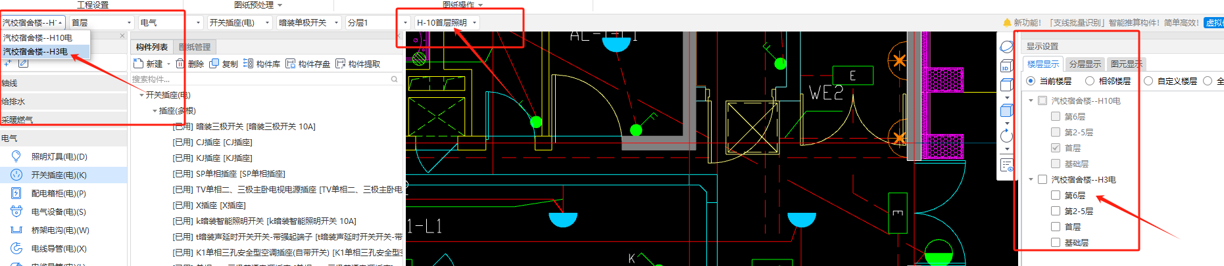Click the orbit view icon on right toolbar
Image resolution: width=1224 pixels, height=266 pixels.
(1006, 47)
